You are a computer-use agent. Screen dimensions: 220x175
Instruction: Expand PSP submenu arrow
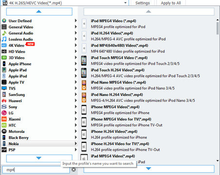[75, 149]
